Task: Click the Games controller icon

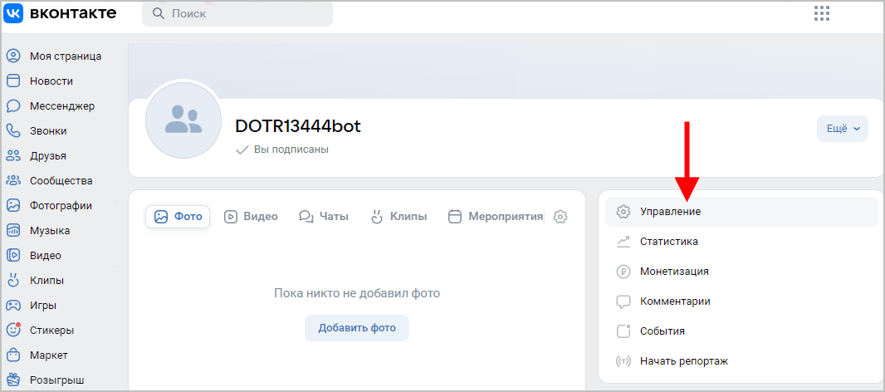Action: point(13,306)
